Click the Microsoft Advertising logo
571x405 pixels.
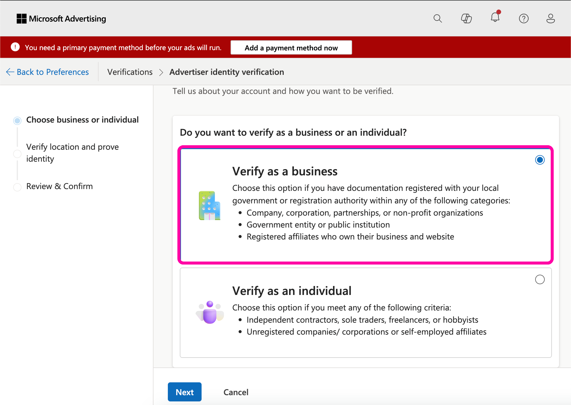coord(61,18)
